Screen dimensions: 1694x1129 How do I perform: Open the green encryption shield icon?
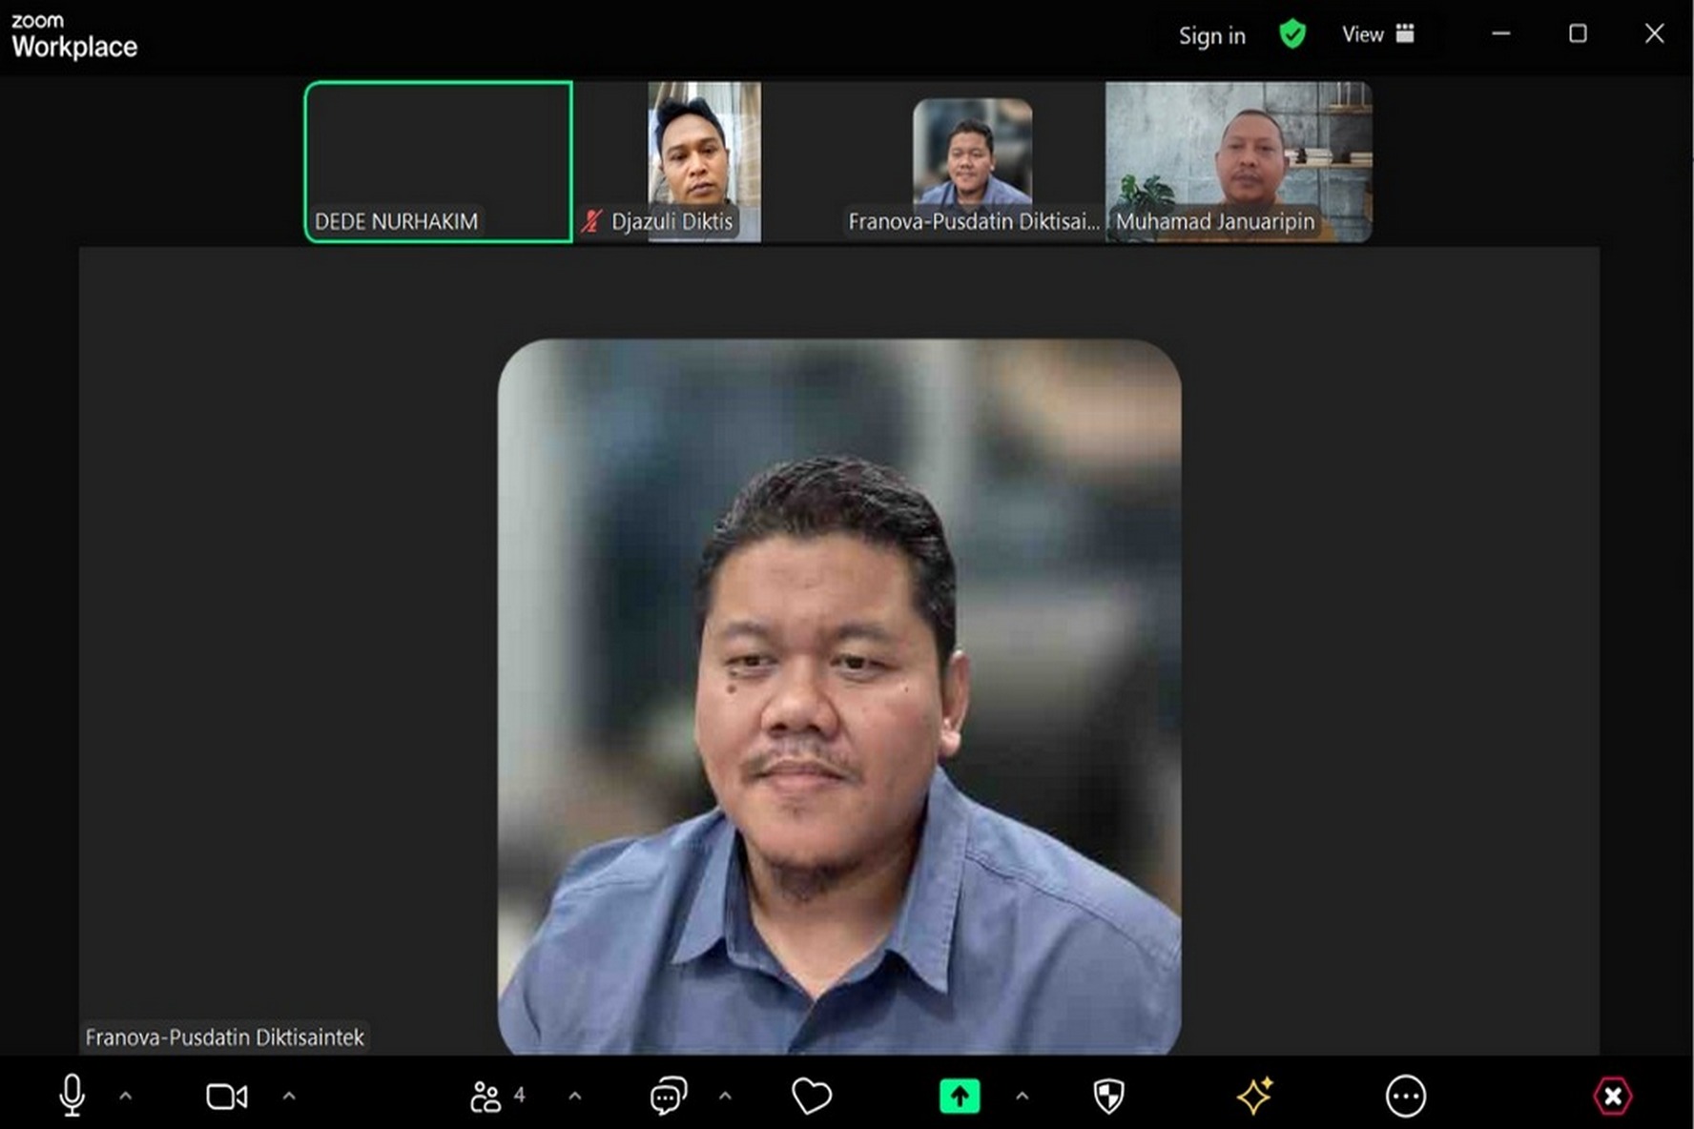point(1292,34)
